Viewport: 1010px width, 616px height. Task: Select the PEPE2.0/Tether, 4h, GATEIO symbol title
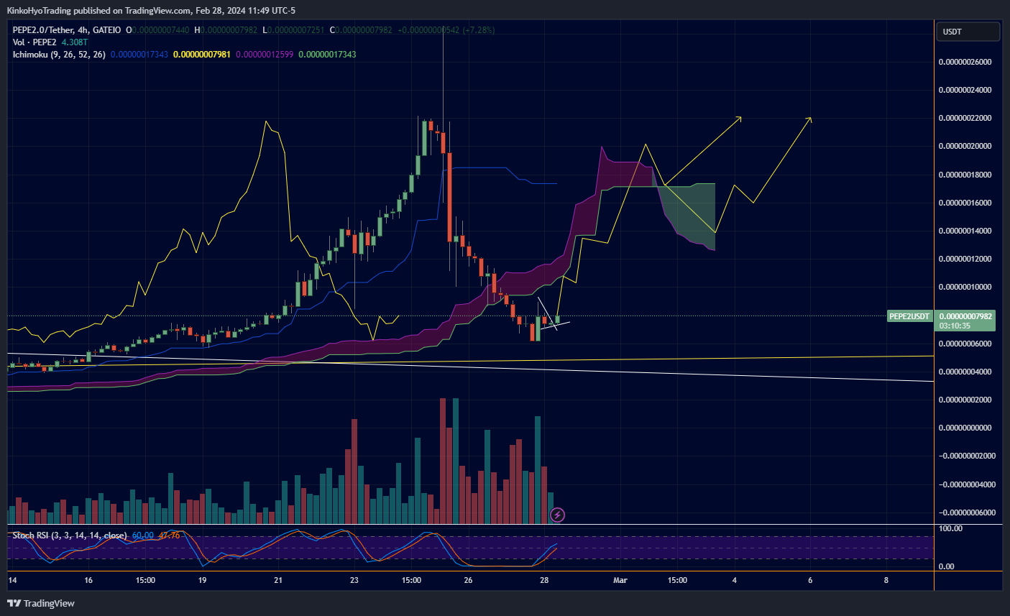point(67,30)
